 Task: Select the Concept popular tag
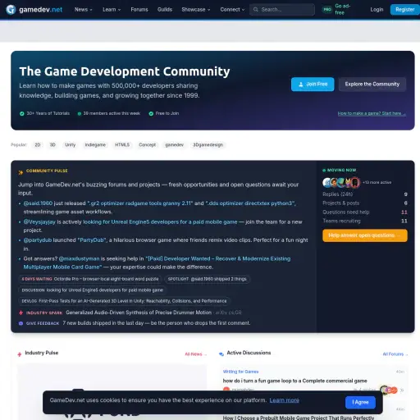coord(147,145)
